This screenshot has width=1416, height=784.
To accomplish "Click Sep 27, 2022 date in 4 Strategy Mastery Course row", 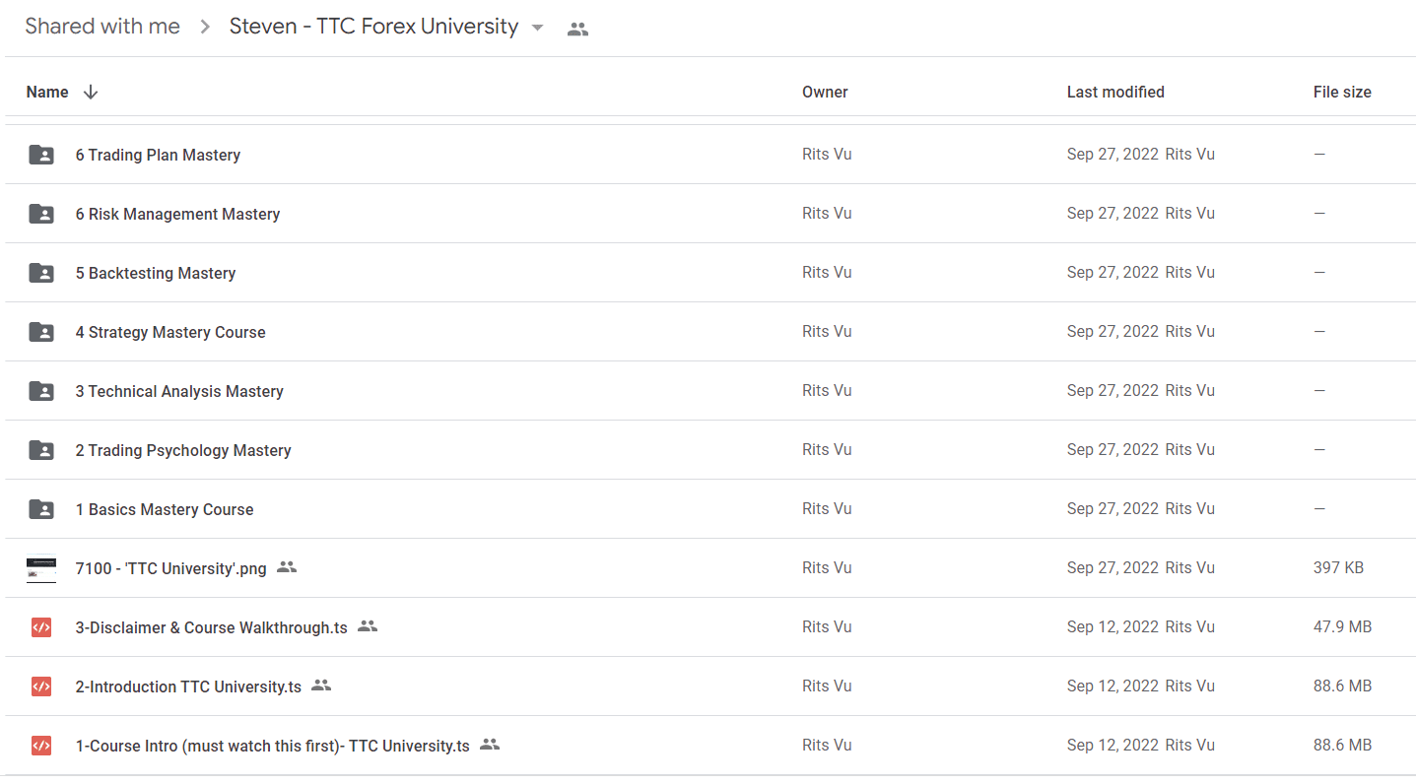I will coord(1113,331).
